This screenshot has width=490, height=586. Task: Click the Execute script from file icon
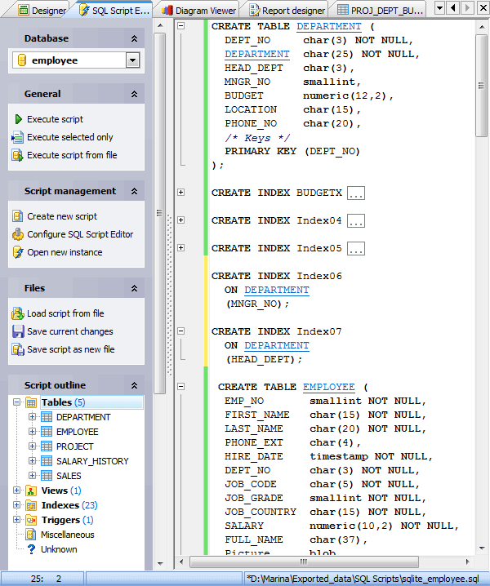(18, 155)
